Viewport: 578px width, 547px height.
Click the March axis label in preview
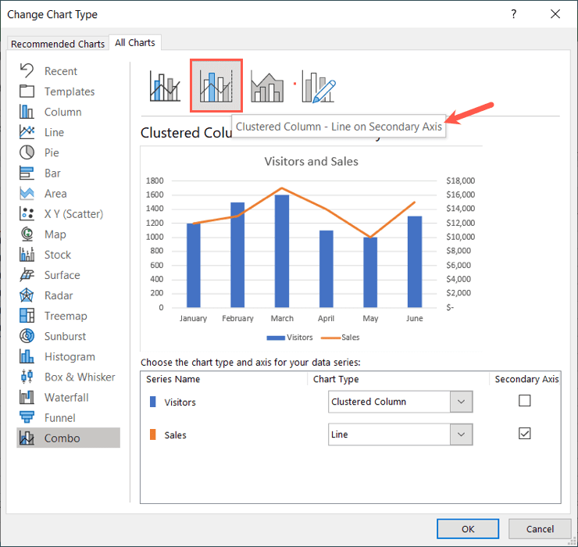[x=282, y=318]
